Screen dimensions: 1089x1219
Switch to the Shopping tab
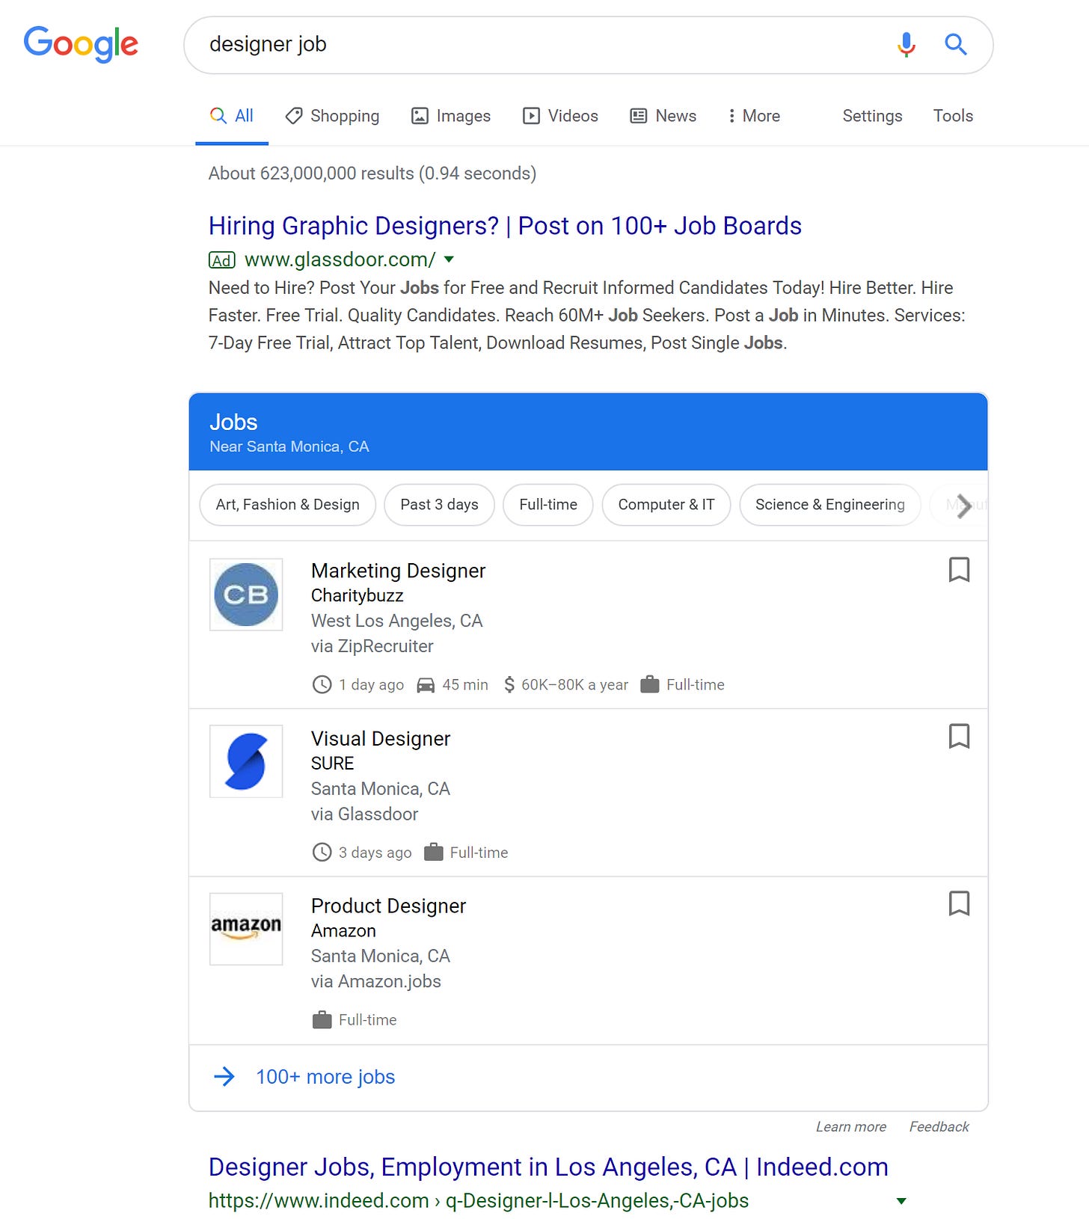332,116
